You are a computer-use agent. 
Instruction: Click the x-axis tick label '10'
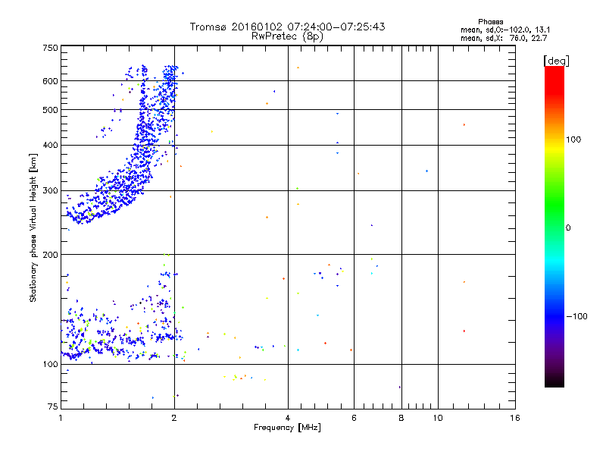click(438, 418)
